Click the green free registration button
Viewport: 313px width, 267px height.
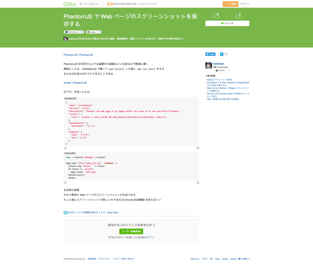coord(131,232)
